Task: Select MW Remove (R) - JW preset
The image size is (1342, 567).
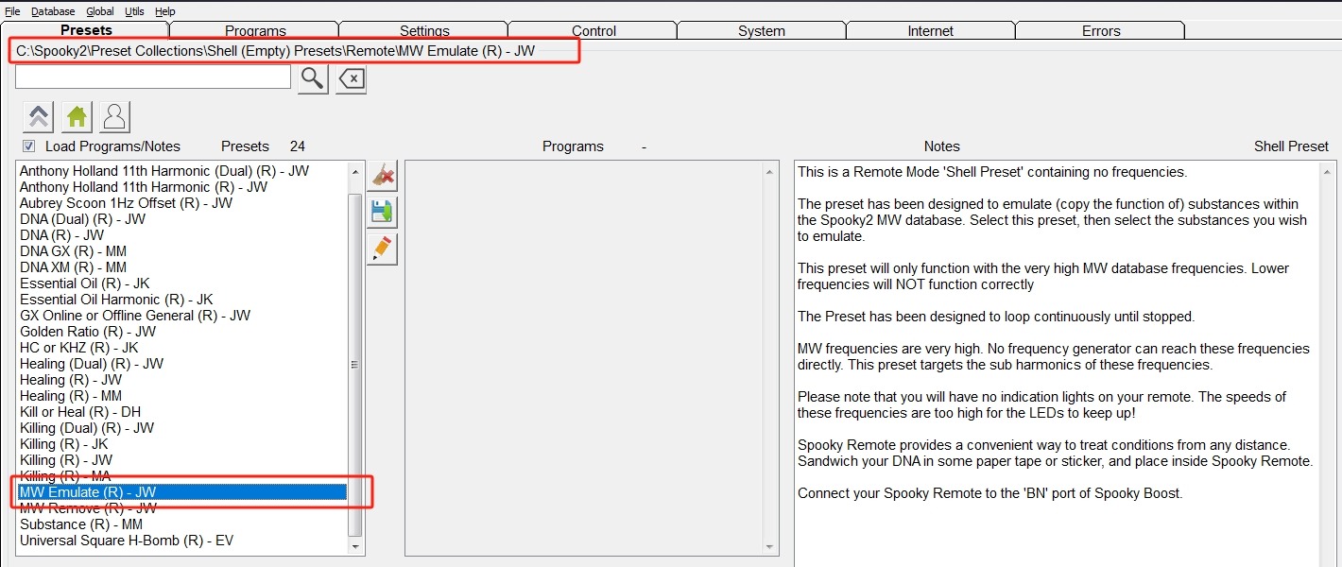Action: (x=88, y=508)
